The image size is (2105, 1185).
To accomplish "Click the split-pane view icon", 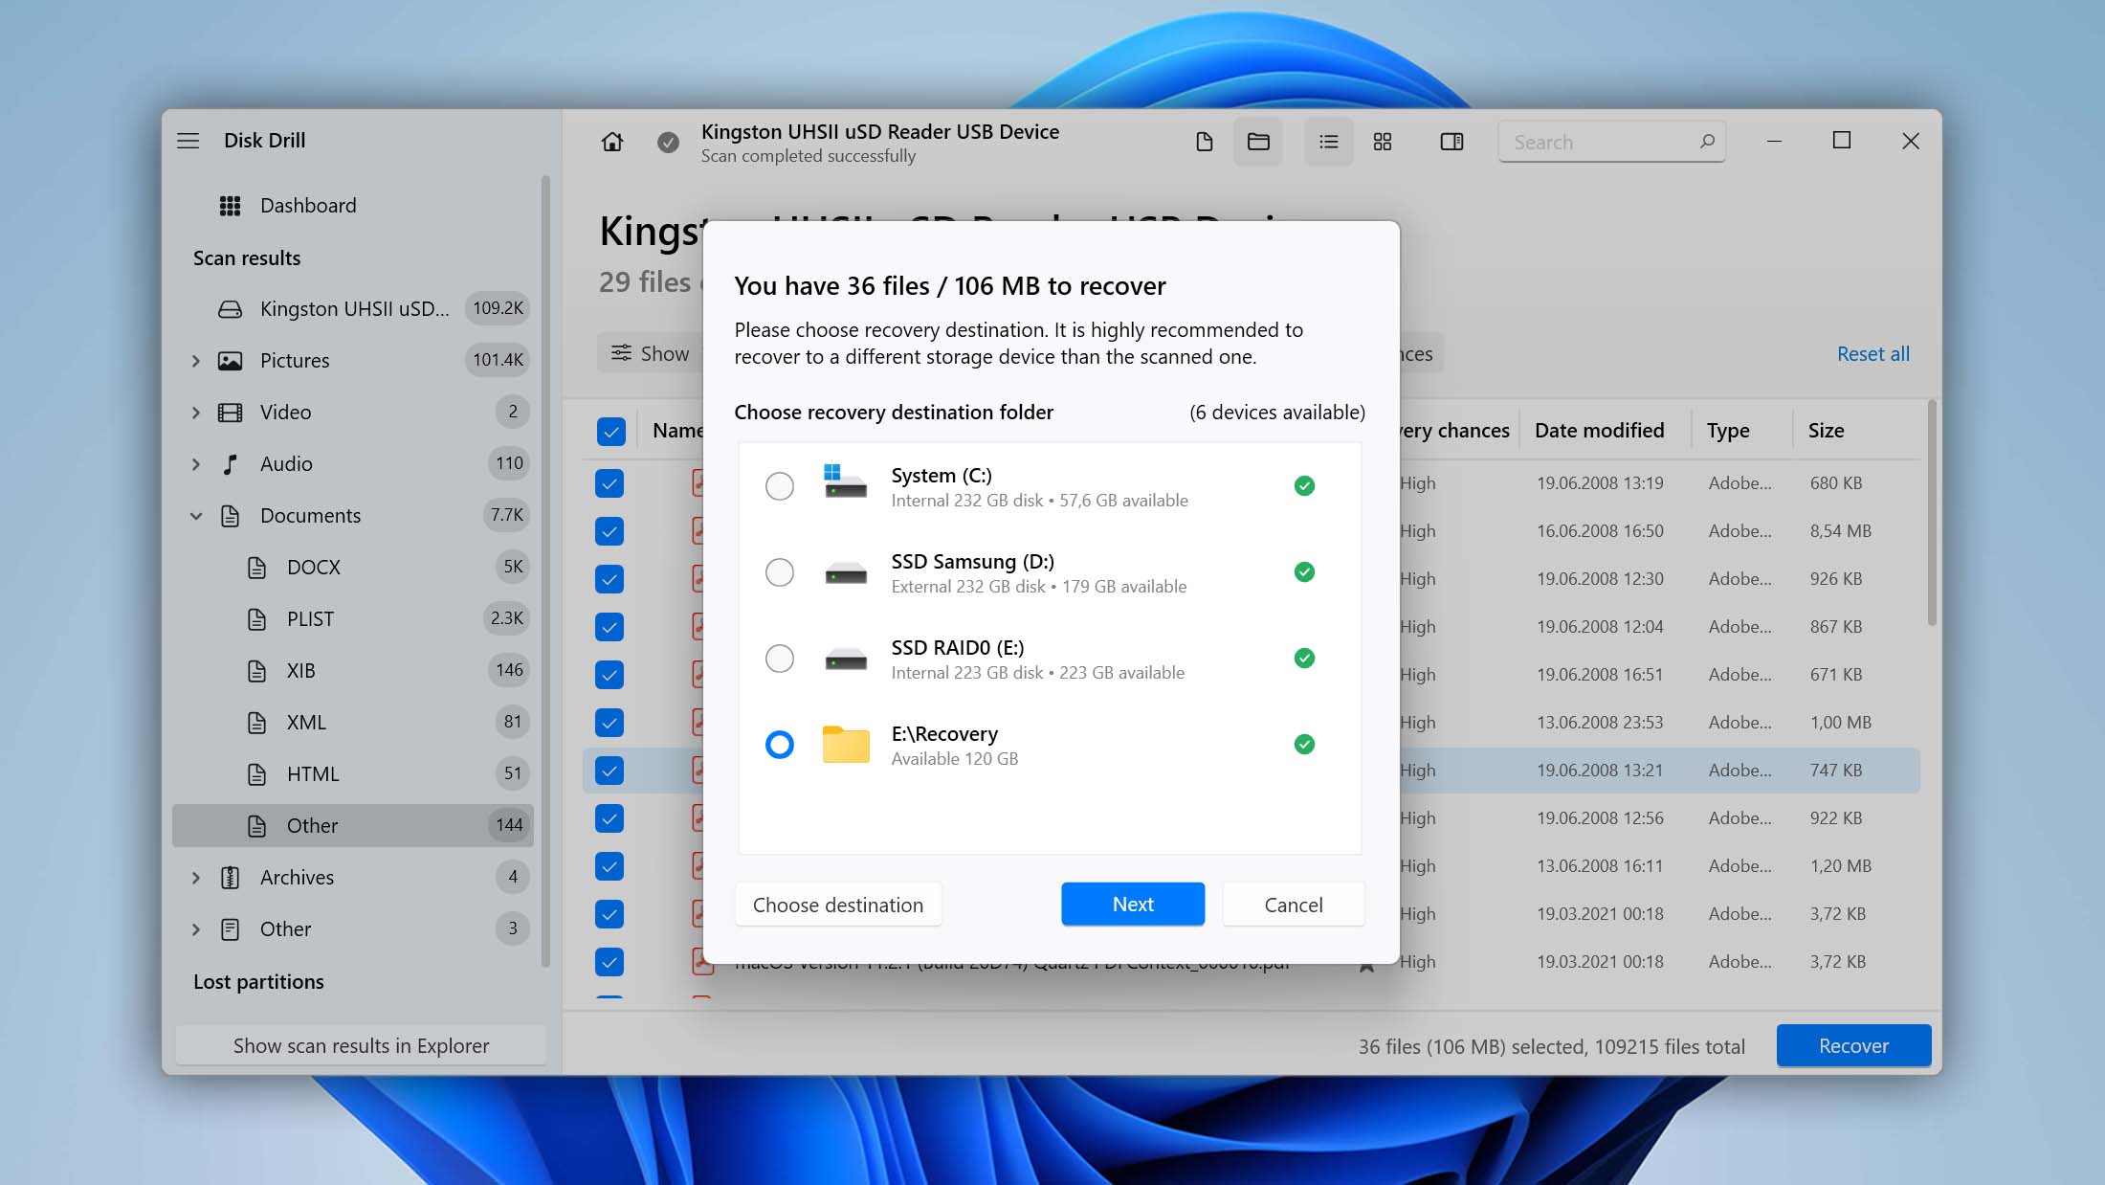I will point(1451,141).
